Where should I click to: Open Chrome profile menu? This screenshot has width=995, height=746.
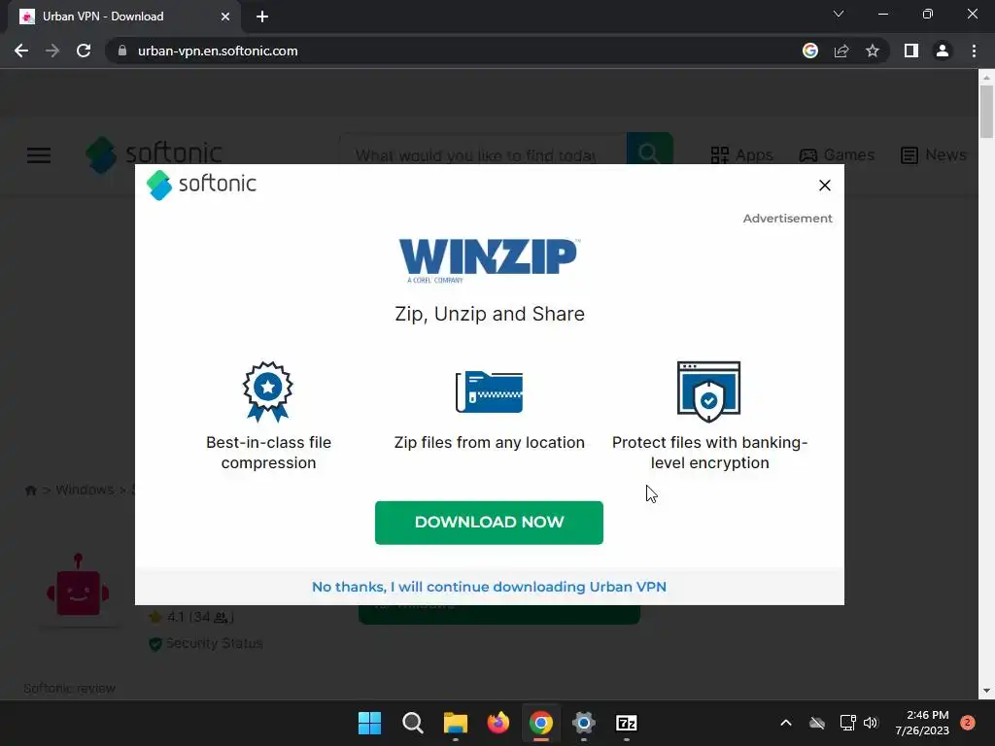point(943,51)
